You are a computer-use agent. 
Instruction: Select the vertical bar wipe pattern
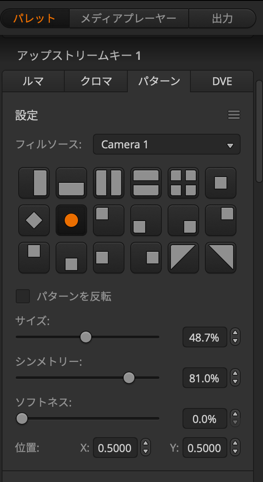point(34,183)
